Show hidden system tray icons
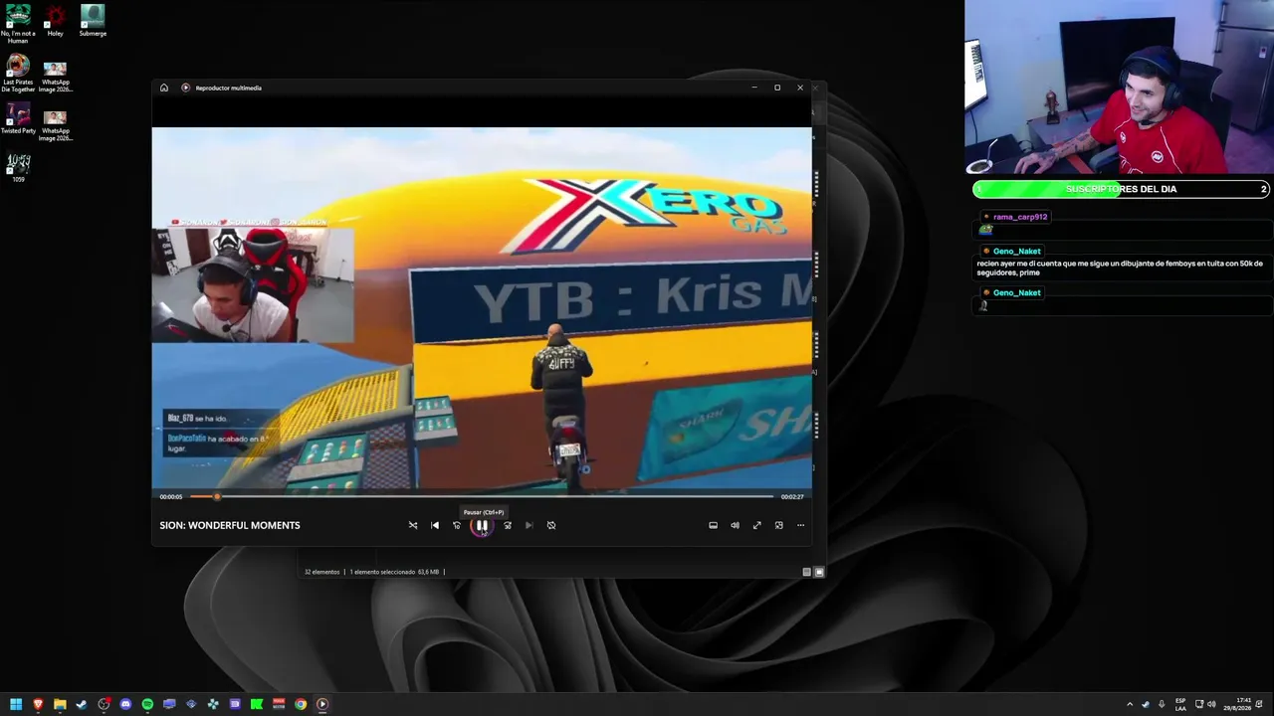Image resolution: width=1274 pixels, height=716 pixels. [1130, 704]
